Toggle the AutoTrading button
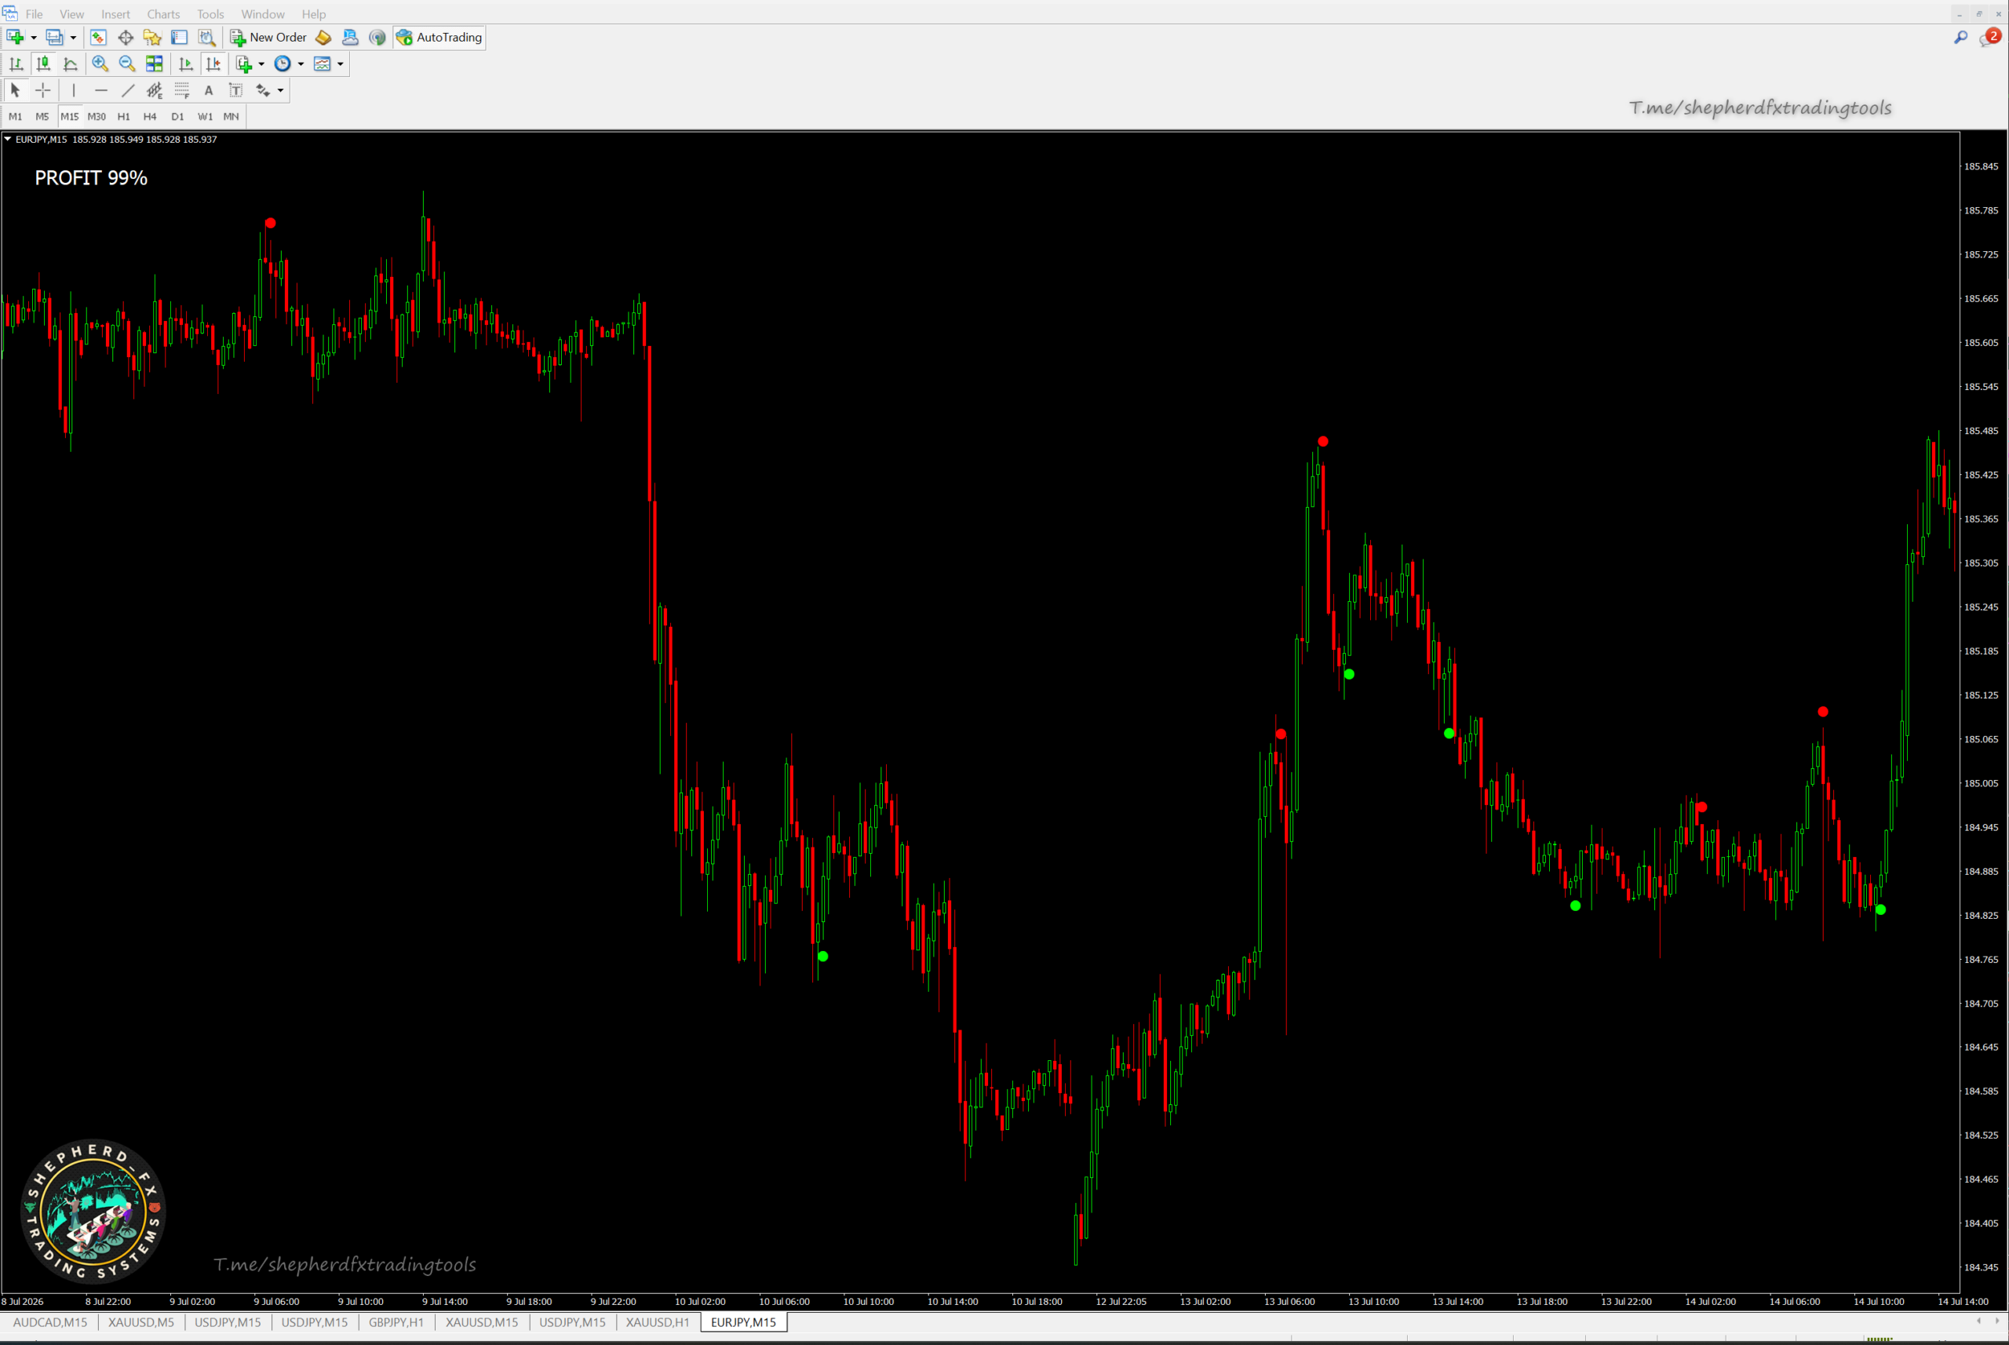 (x=439, y=37)
